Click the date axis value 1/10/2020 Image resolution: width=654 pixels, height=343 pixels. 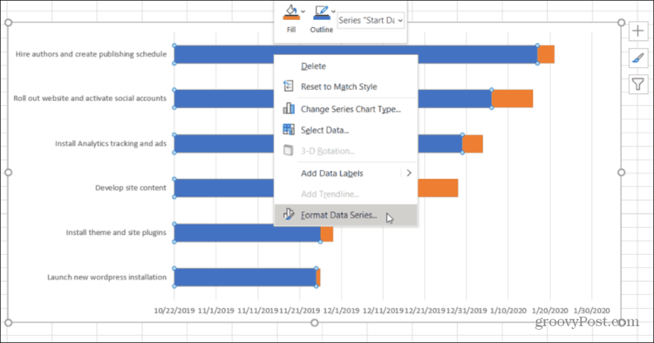coord(508,310)
